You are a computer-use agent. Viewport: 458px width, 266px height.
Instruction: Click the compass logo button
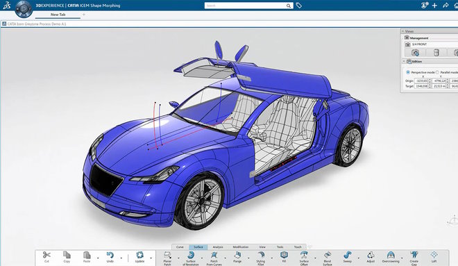(24, 9)
